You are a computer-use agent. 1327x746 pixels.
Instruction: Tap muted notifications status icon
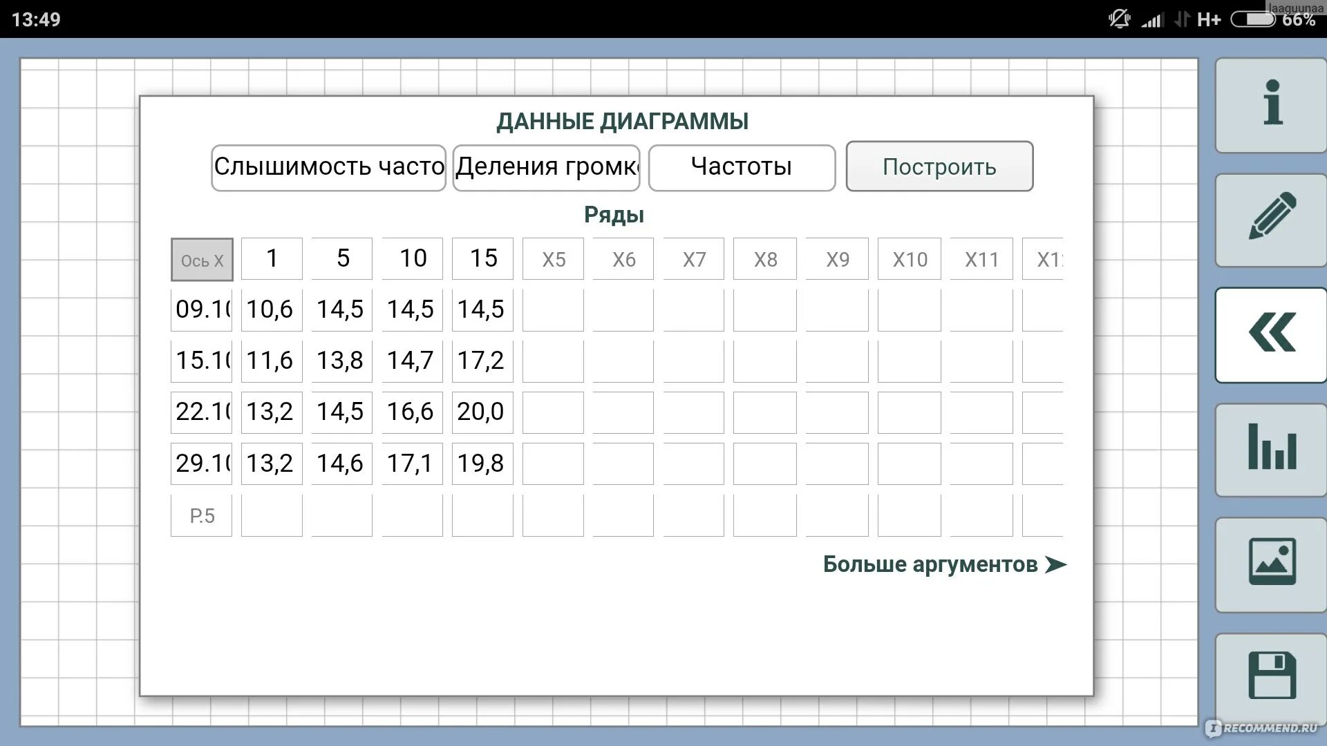[1119, 19]
